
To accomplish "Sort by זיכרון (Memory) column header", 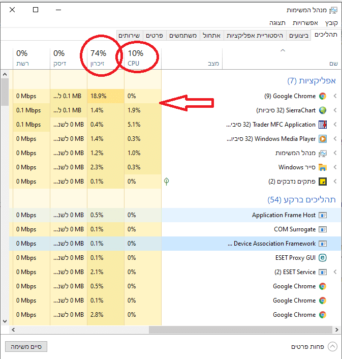I will [98, 57].
